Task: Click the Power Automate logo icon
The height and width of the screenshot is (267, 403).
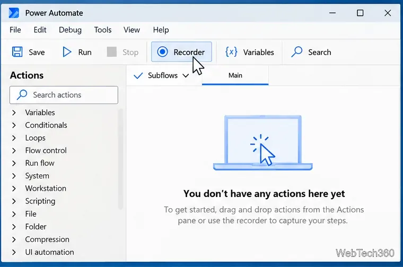Action: point(14,13)
